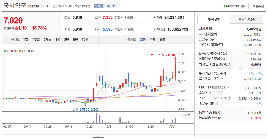Select the 주봉 candle chart
Image resolution: width=268 pixels, height=139 pixels.
[152, 40]
